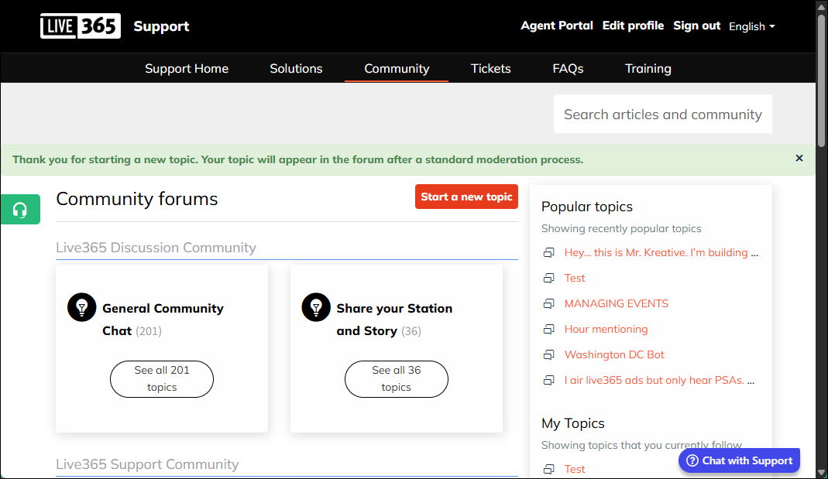Viewport: 828px width, 479px height.
Task: Click Start a new topic button
Action: click(467, 197)
